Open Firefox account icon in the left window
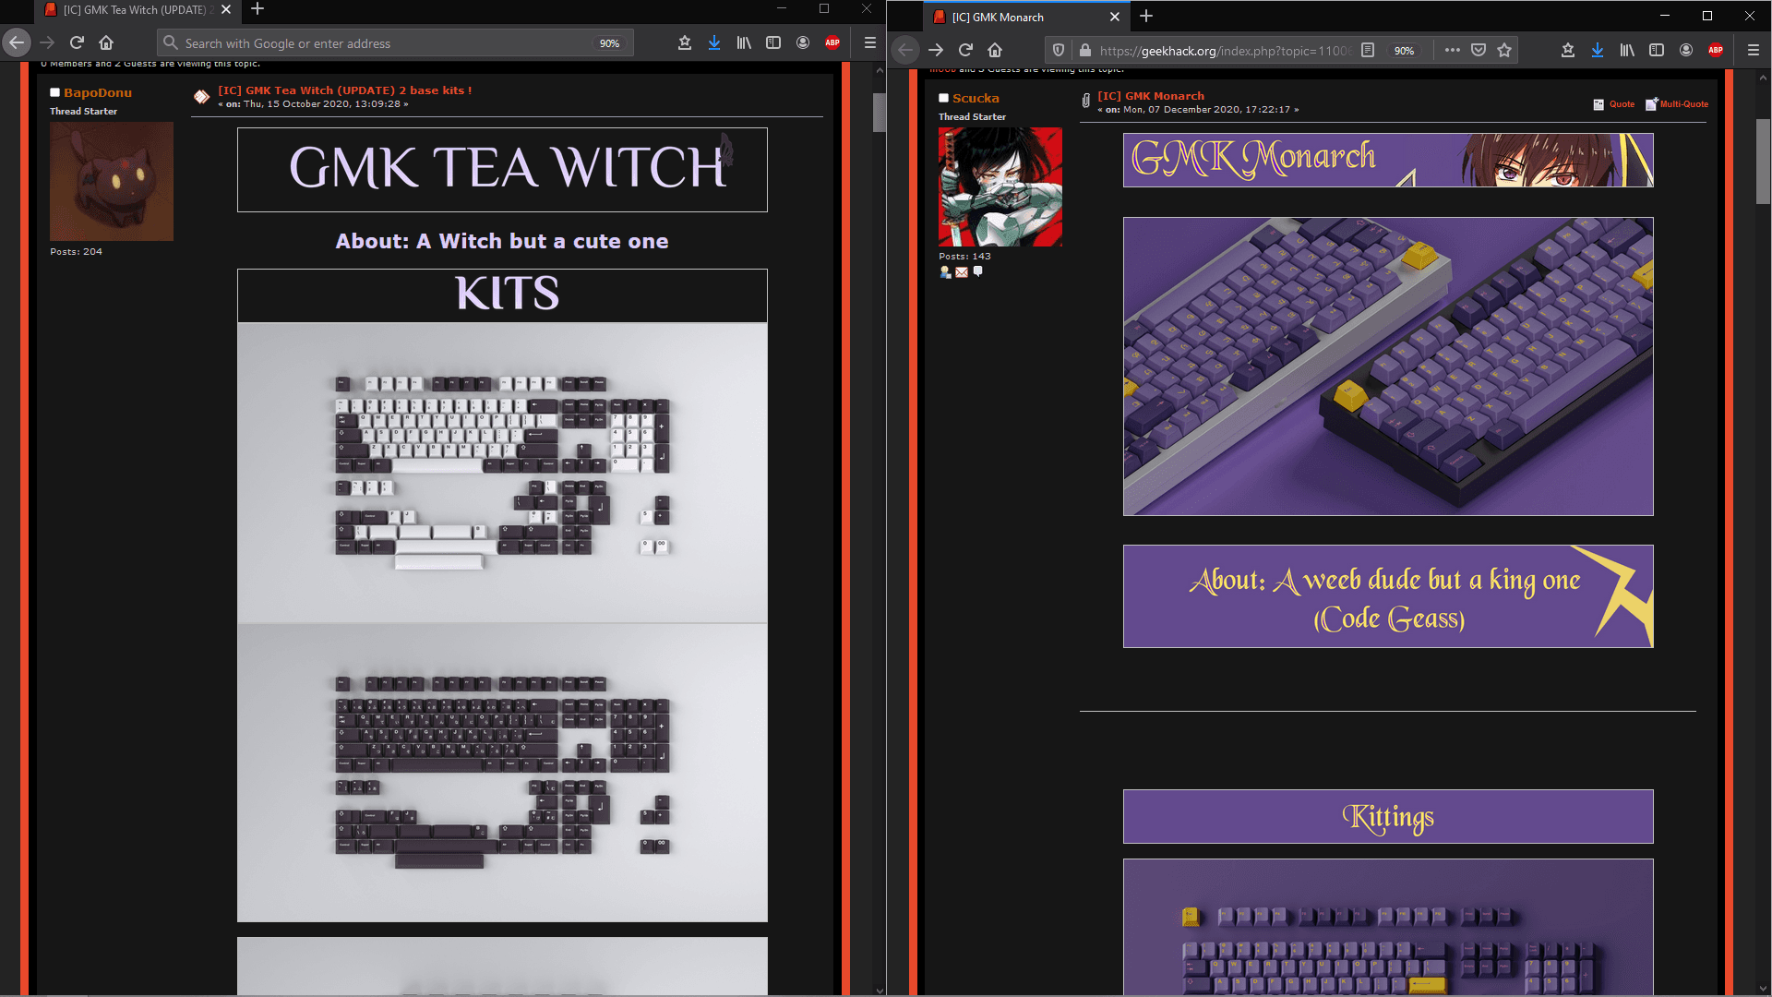The width and height of the screenshot is (1772, 997). coord(803,43)
